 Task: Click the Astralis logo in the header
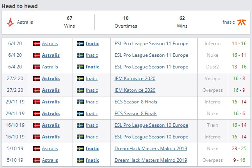click(11, 22)
